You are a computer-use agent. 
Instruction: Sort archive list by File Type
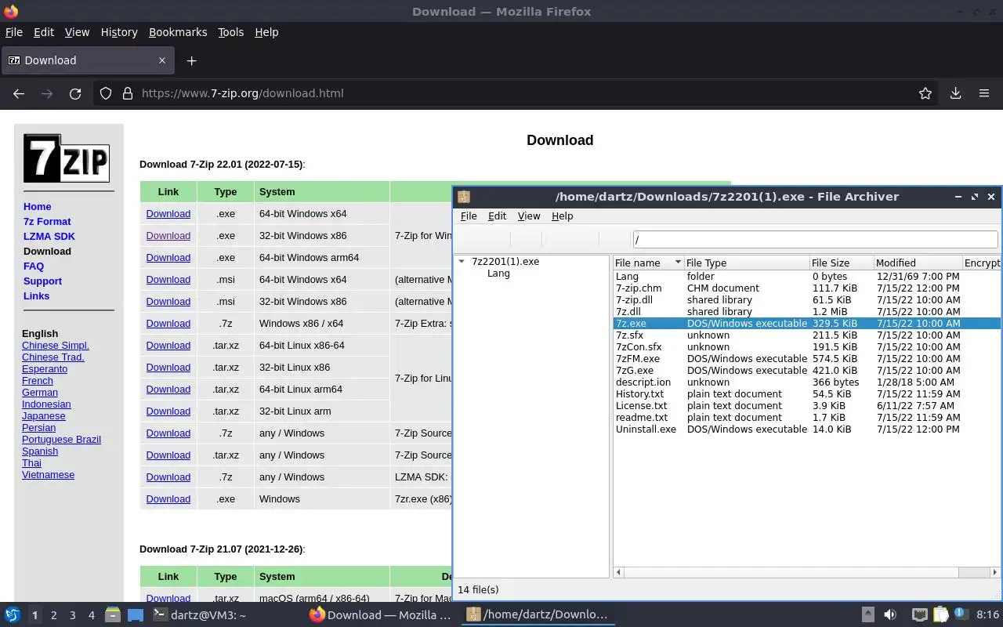pyautogui.click(x=746, y=263)
